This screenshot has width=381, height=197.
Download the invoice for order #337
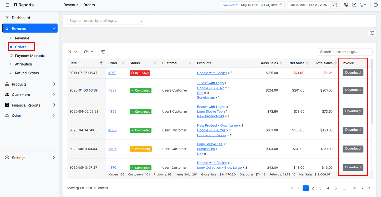pyautogui.click(x=353, y=90)
